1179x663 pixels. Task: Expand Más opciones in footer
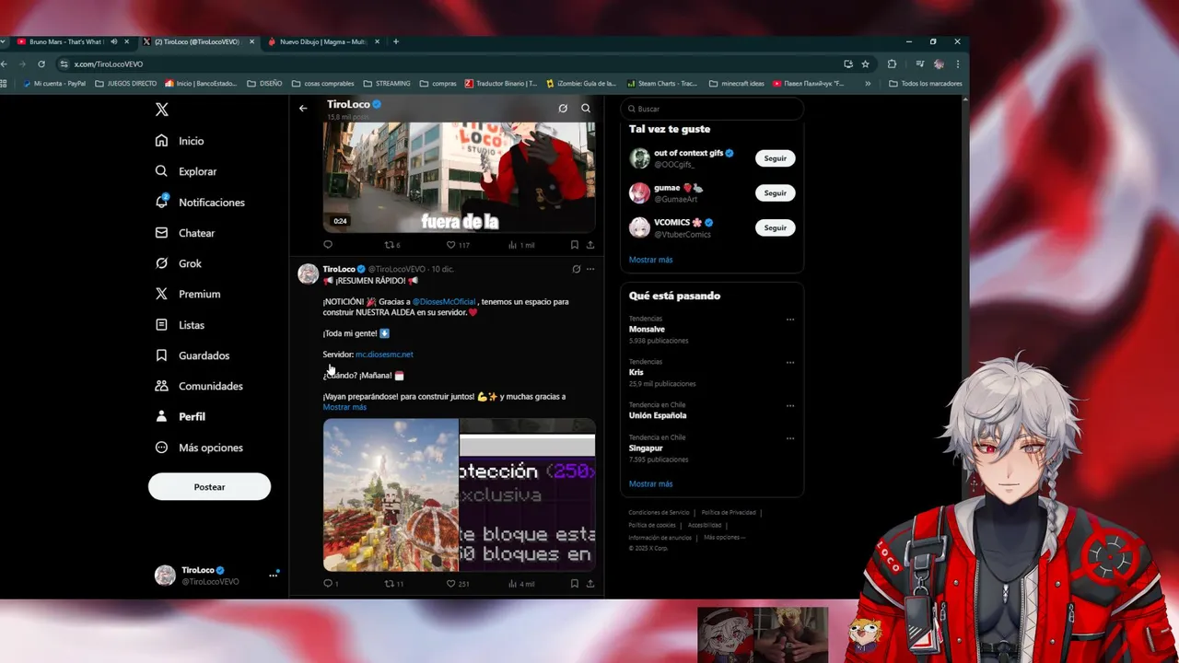[x=724, y=538]
